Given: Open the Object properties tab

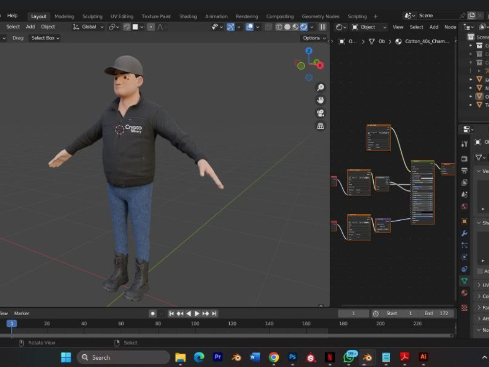Looking at the screenshot, I should point(465,221).
